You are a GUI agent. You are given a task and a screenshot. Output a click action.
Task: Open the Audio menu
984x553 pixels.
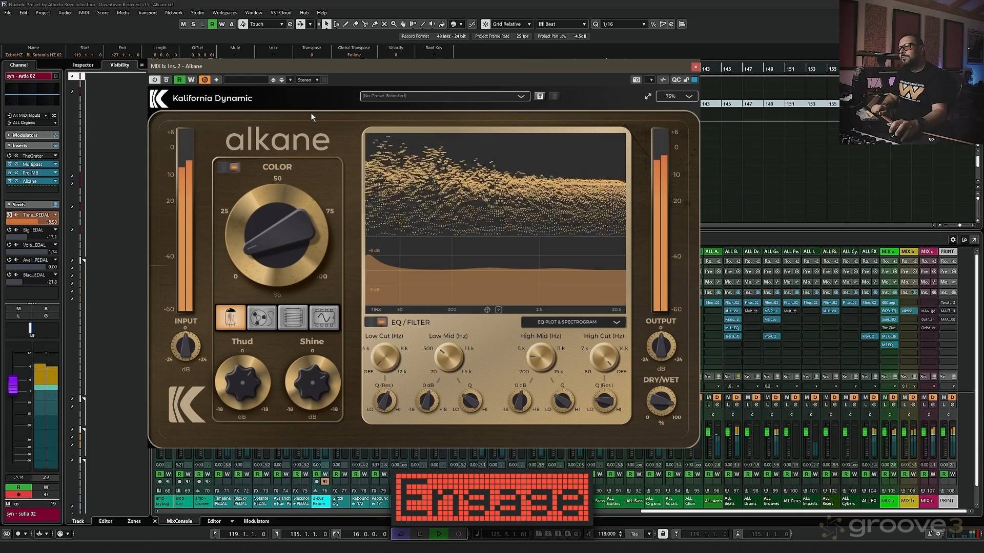tap(65, 13)
